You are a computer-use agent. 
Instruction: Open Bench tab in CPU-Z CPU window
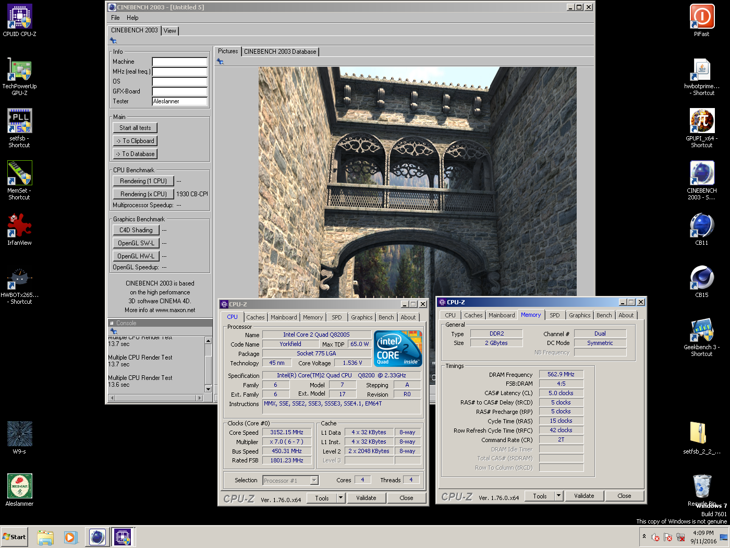386,317
